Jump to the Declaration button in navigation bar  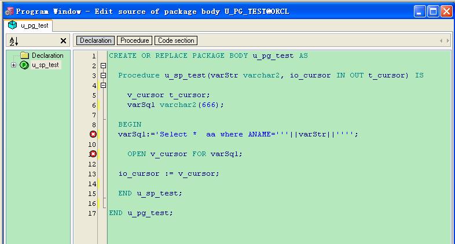96,40
